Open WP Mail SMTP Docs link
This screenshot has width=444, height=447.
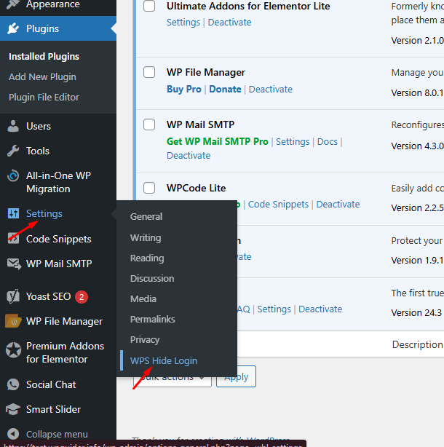[x=327, y=142]
